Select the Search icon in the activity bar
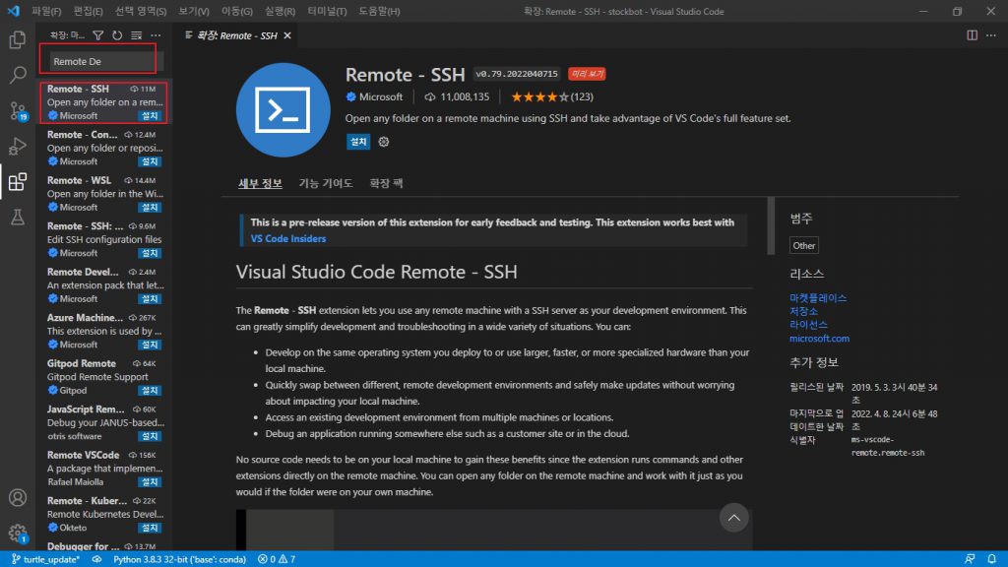The height and width of the screenshot is (567, 1008). [x=14, y=75]
